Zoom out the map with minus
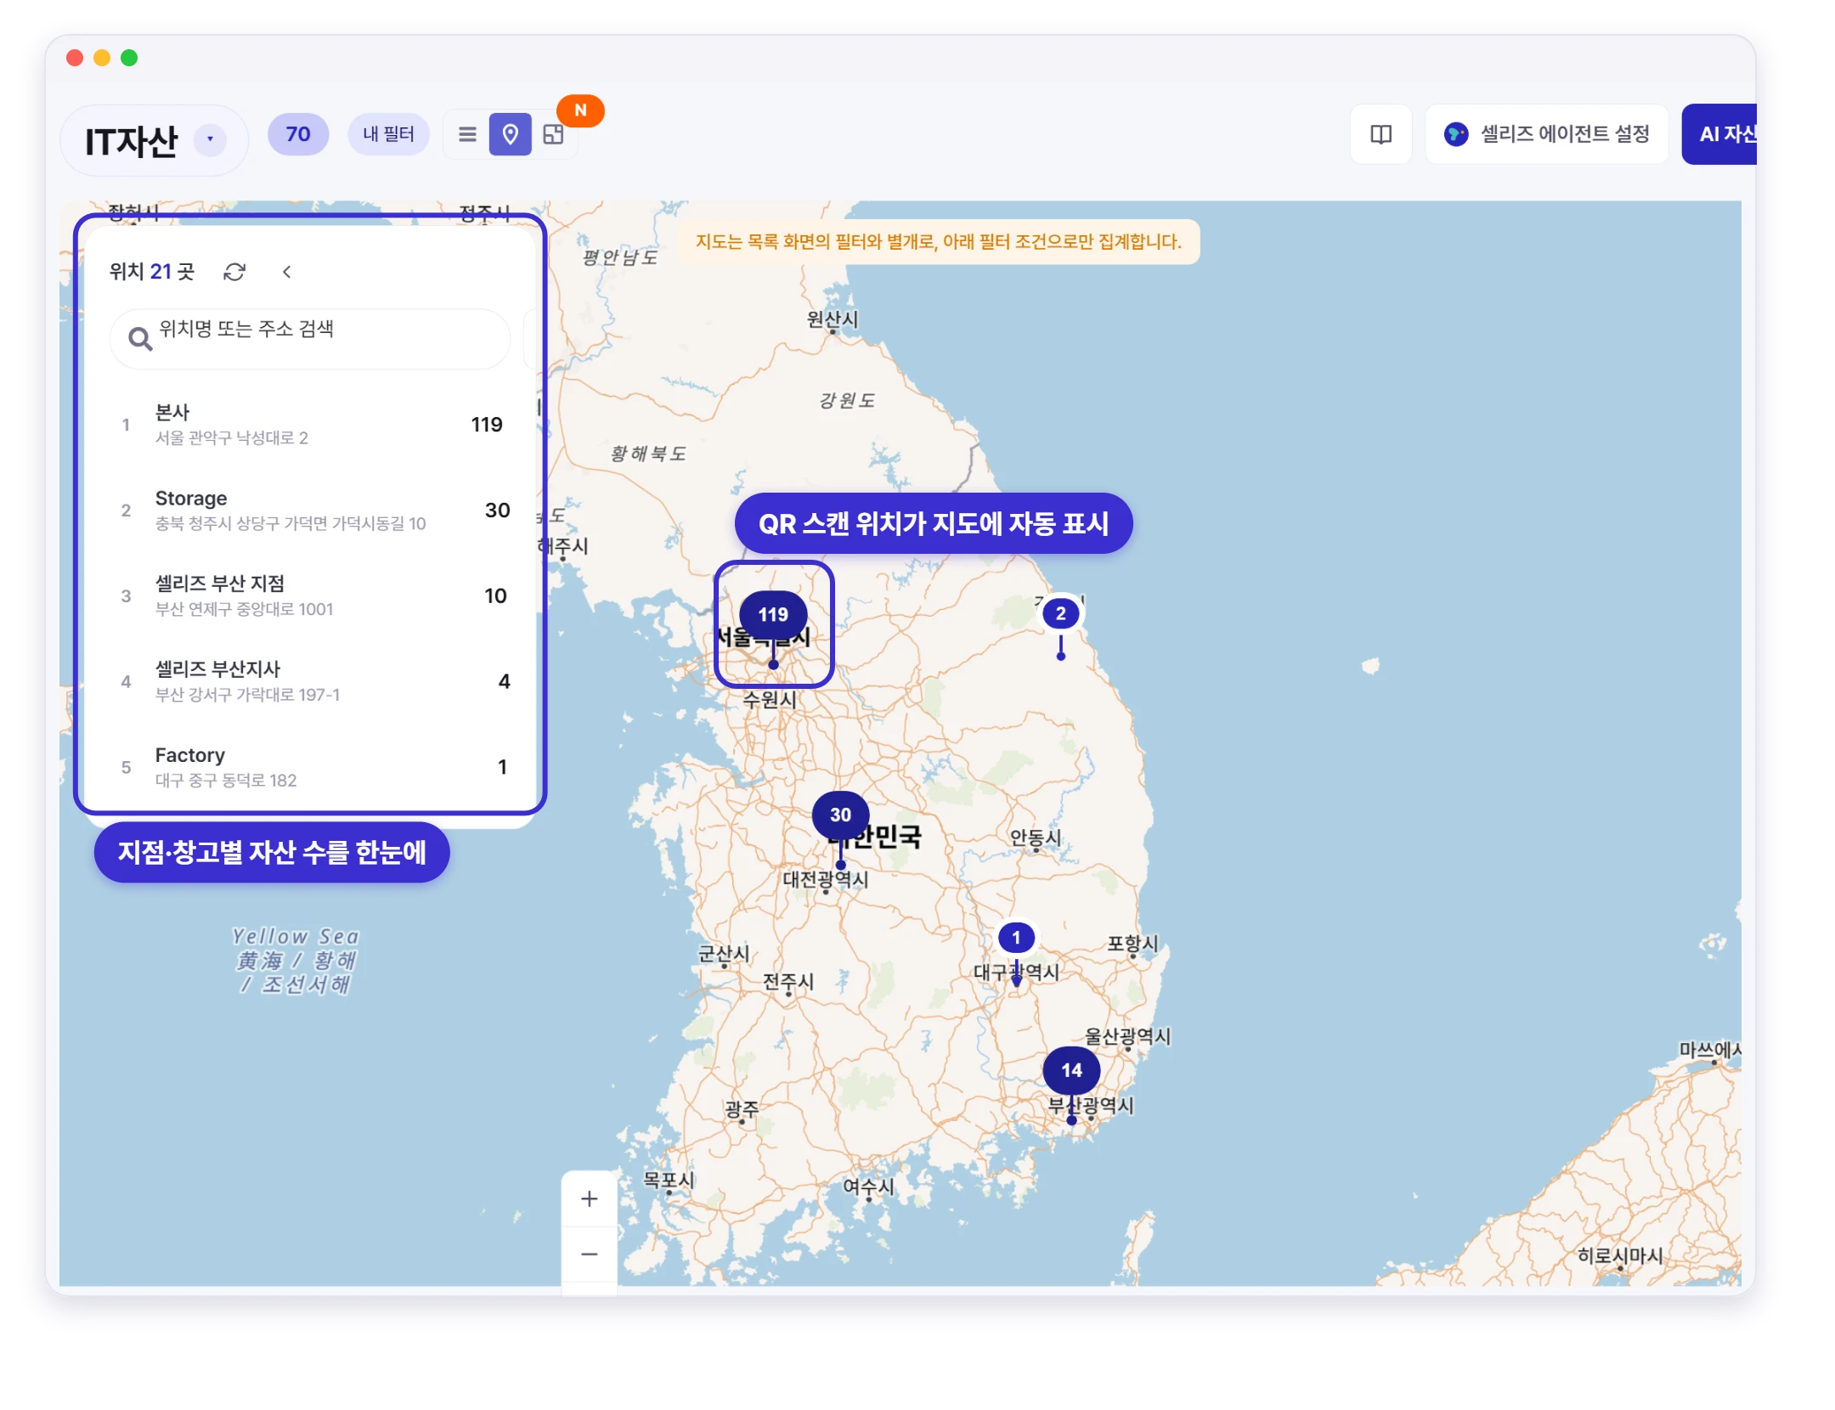This screenshot has width=1835, height=1410. pos(590,1254)
